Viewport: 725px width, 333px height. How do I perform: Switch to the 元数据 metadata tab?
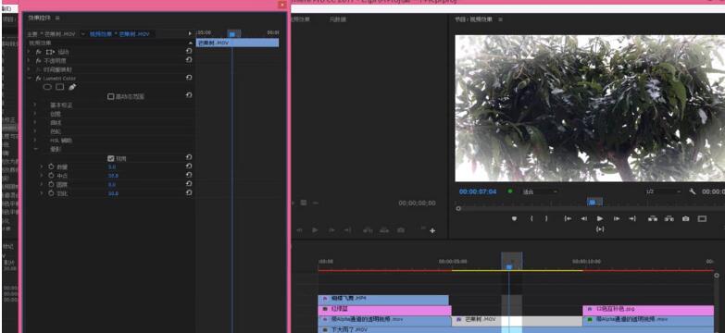(x=338, y=19)
